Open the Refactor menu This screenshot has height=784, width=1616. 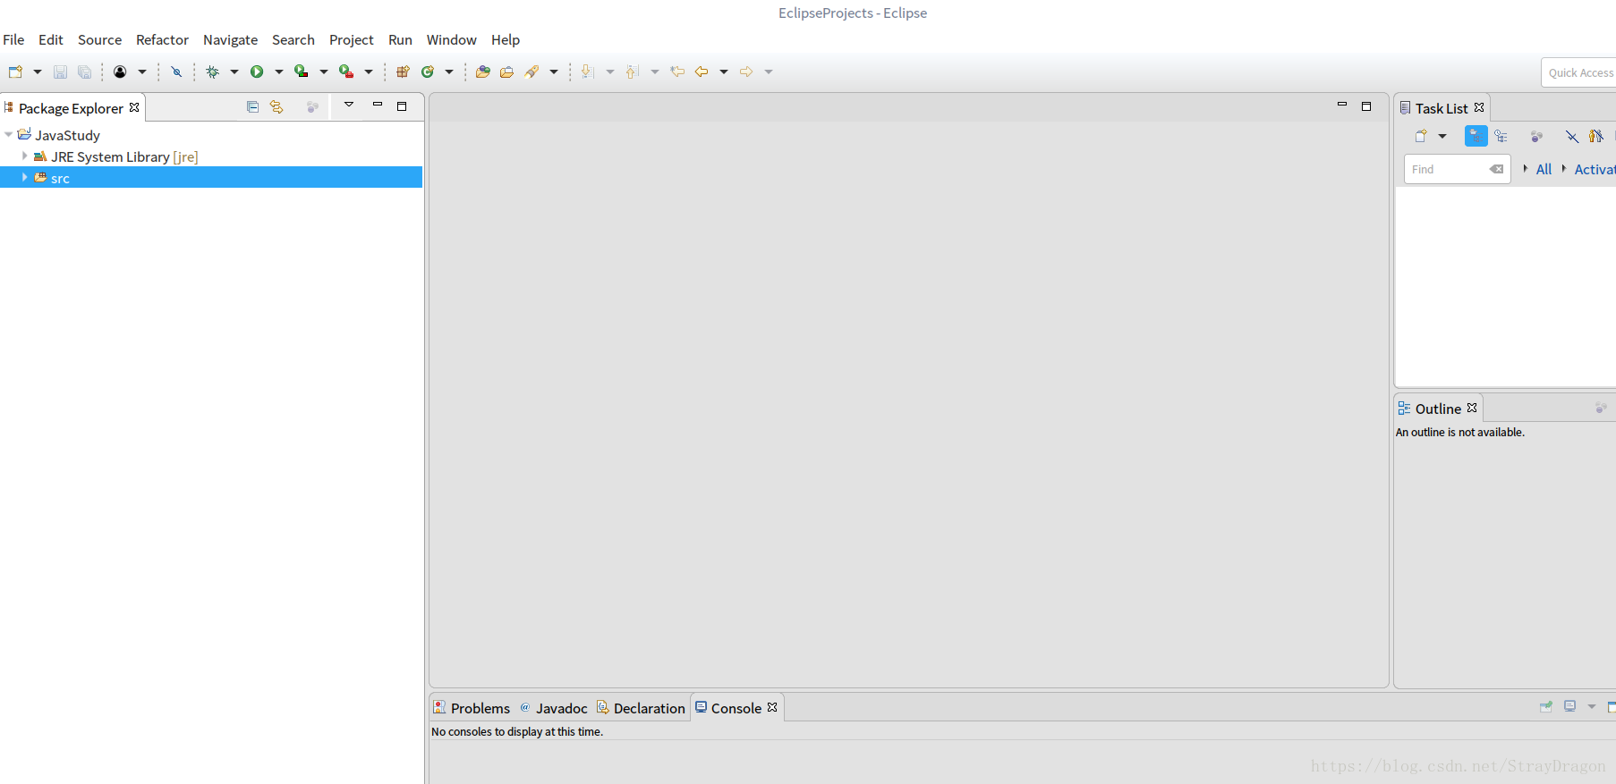(x=162, y=39)
